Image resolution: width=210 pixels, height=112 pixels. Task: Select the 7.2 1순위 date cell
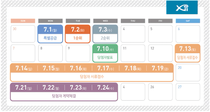point(78,34)
